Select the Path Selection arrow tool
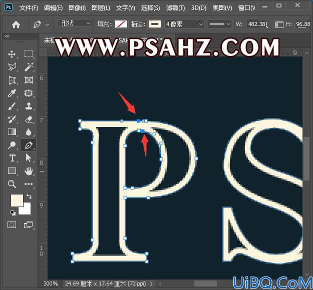This screenshot has width=313, height=290. (29, 158)
